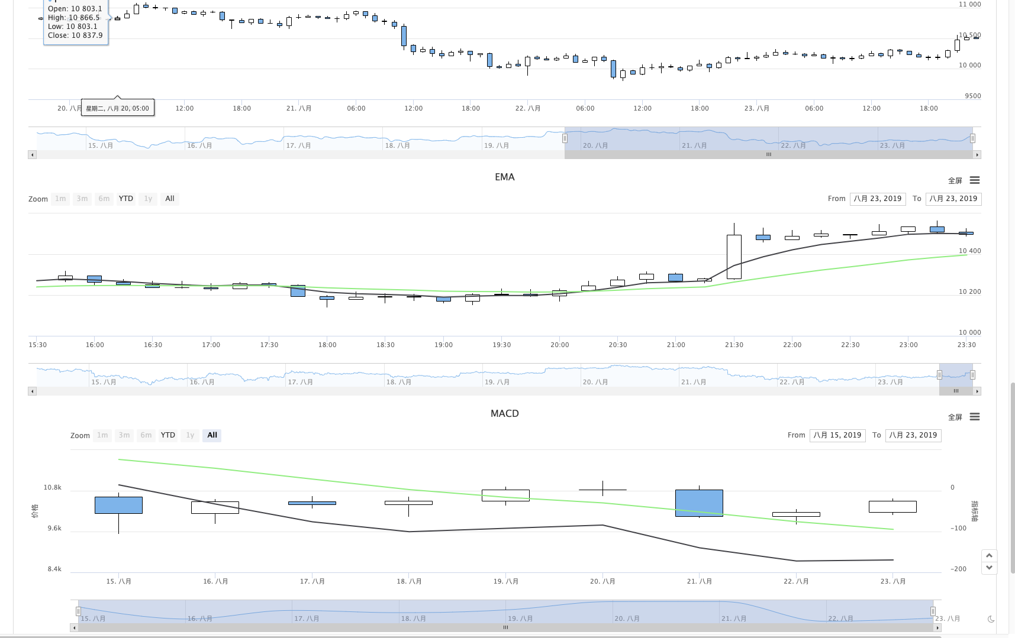Click right arrow of top navigator scrollbar

pos(977,154)
